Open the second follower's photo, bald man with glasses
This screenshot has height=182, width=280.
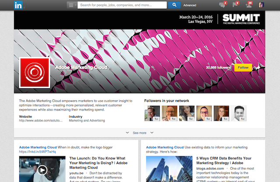coord(169,113)
